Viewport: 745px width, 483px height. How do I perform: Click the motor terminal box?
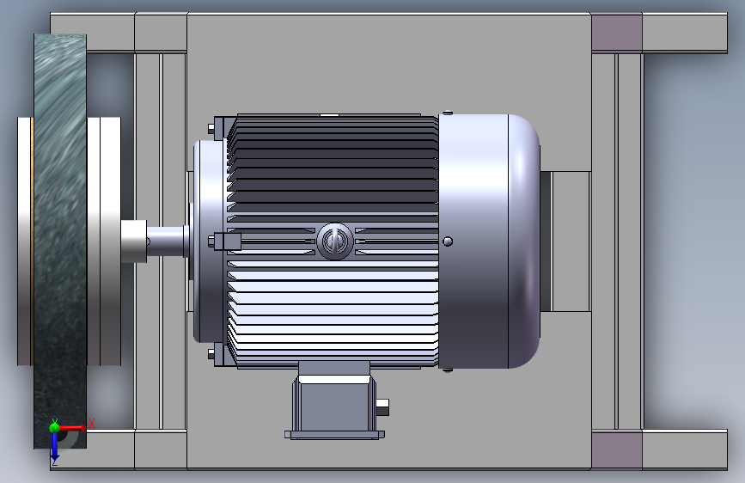click(335, 400)
